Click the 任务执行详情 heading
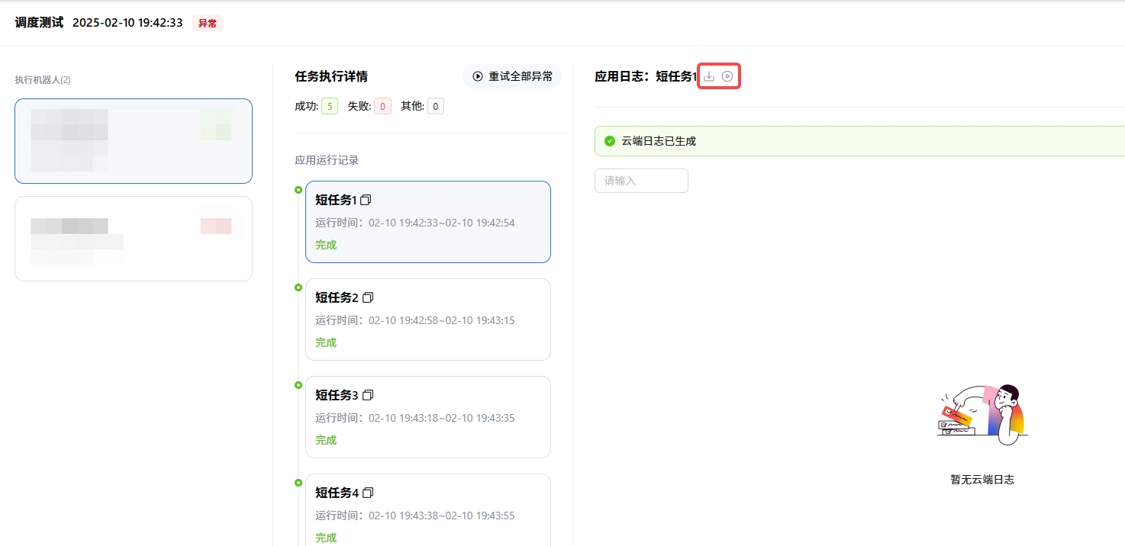Image resolution: width=1125 pixels, height=546 pixels. [331, 76]
